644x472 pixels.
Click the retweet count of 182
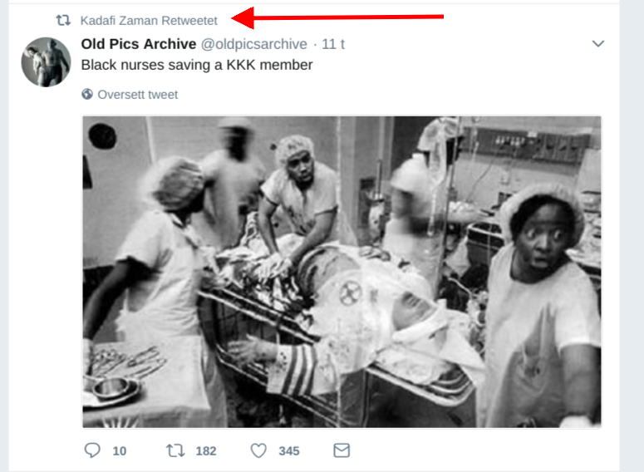click(x=205, y=451)
